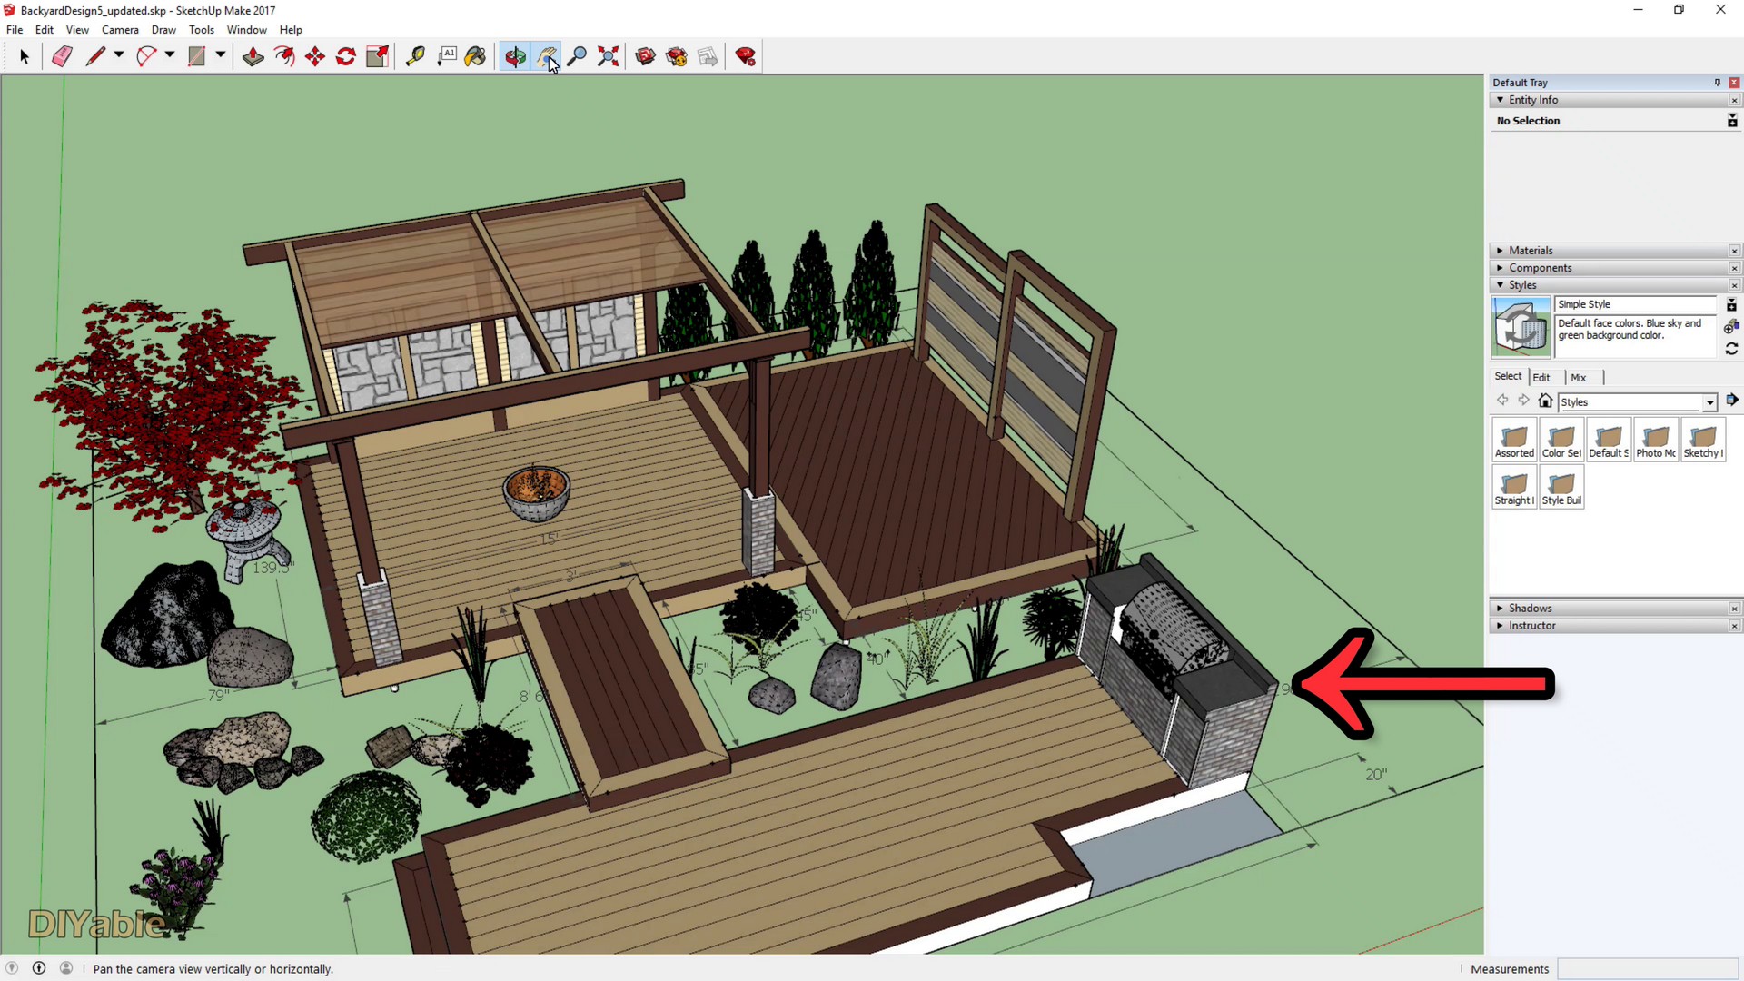Select the Pan hand tool

(547, 56)
